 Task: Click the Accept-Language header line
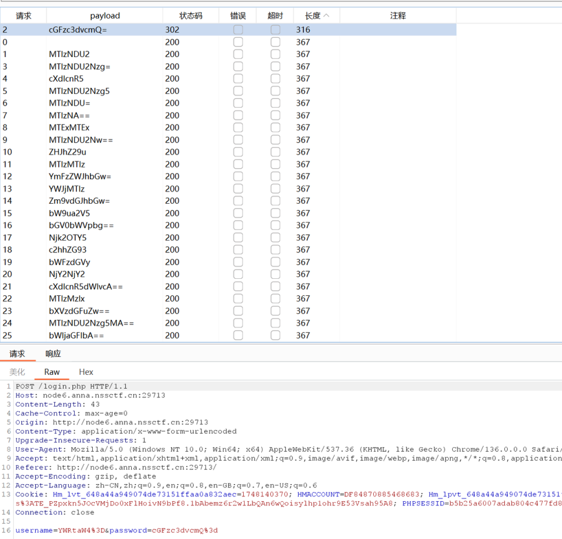[166, 485]
